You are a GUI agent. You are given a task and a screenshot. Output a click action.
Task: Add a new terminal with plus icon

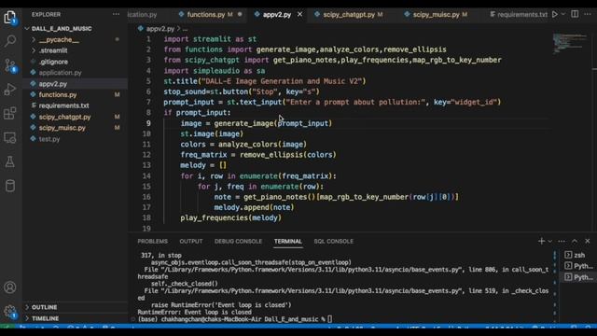coord(541,241)
